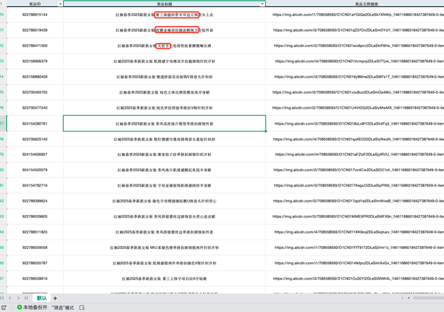
Task: Select cell with ID 924154792716
Action: 35,185
